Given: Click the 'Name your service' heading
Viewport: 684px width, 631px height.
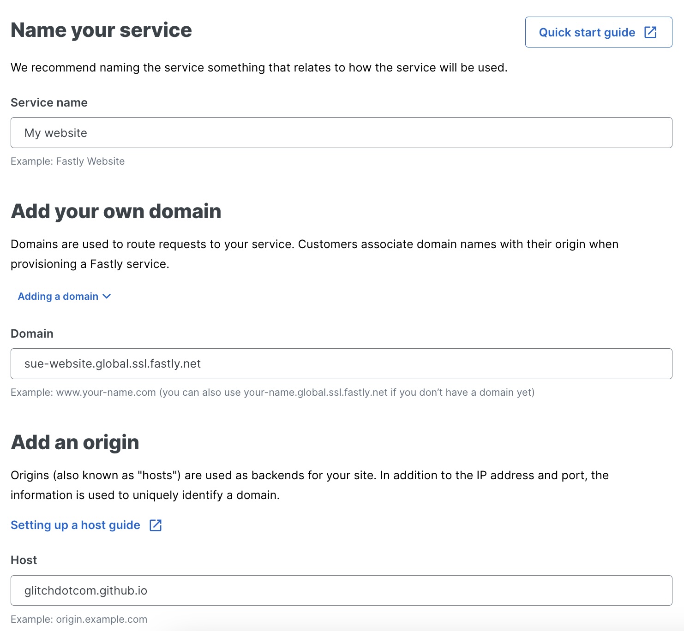Looking at the screenshot, I should [x=101, y=30].
